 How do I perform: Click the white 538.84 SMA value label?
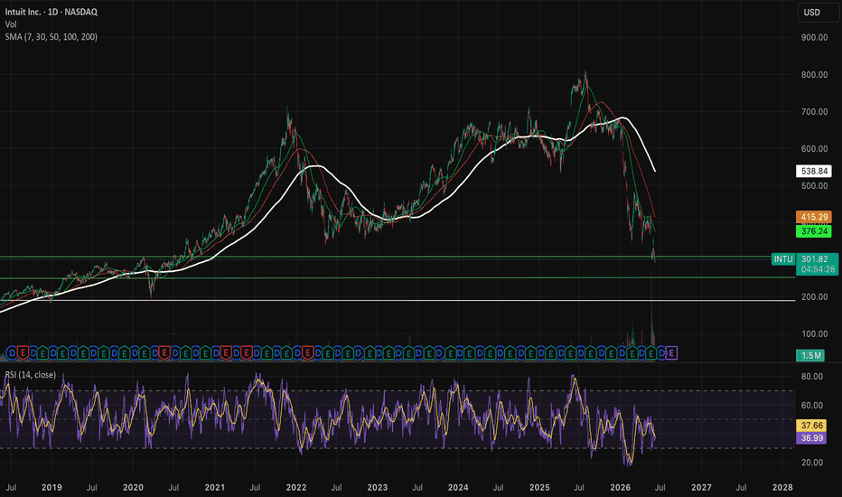[813, 171]
